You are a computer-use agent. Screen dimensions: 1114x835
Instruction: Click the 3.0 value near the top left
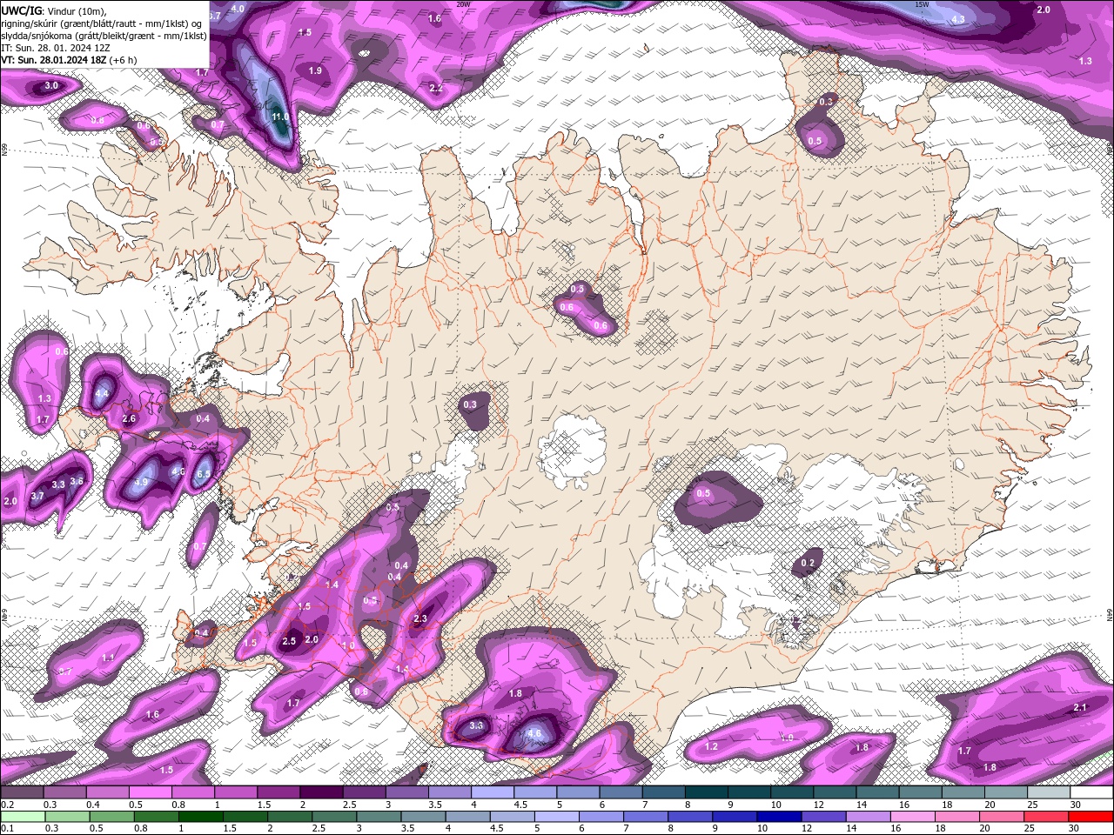[51, 85]
